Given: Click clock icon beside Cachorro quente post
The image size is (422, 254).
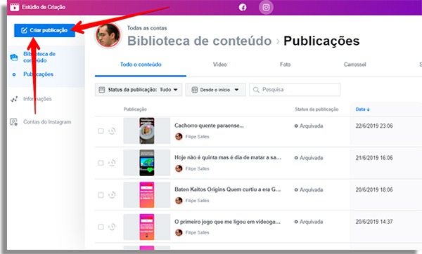Looking at the screenshot, I should click(112, 131).
